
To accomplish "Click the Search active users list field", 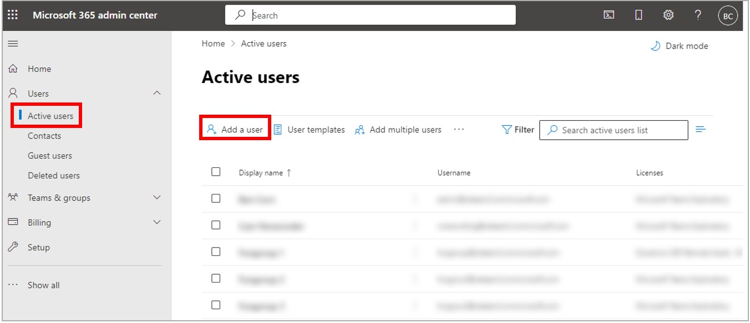I will point(614,130).
